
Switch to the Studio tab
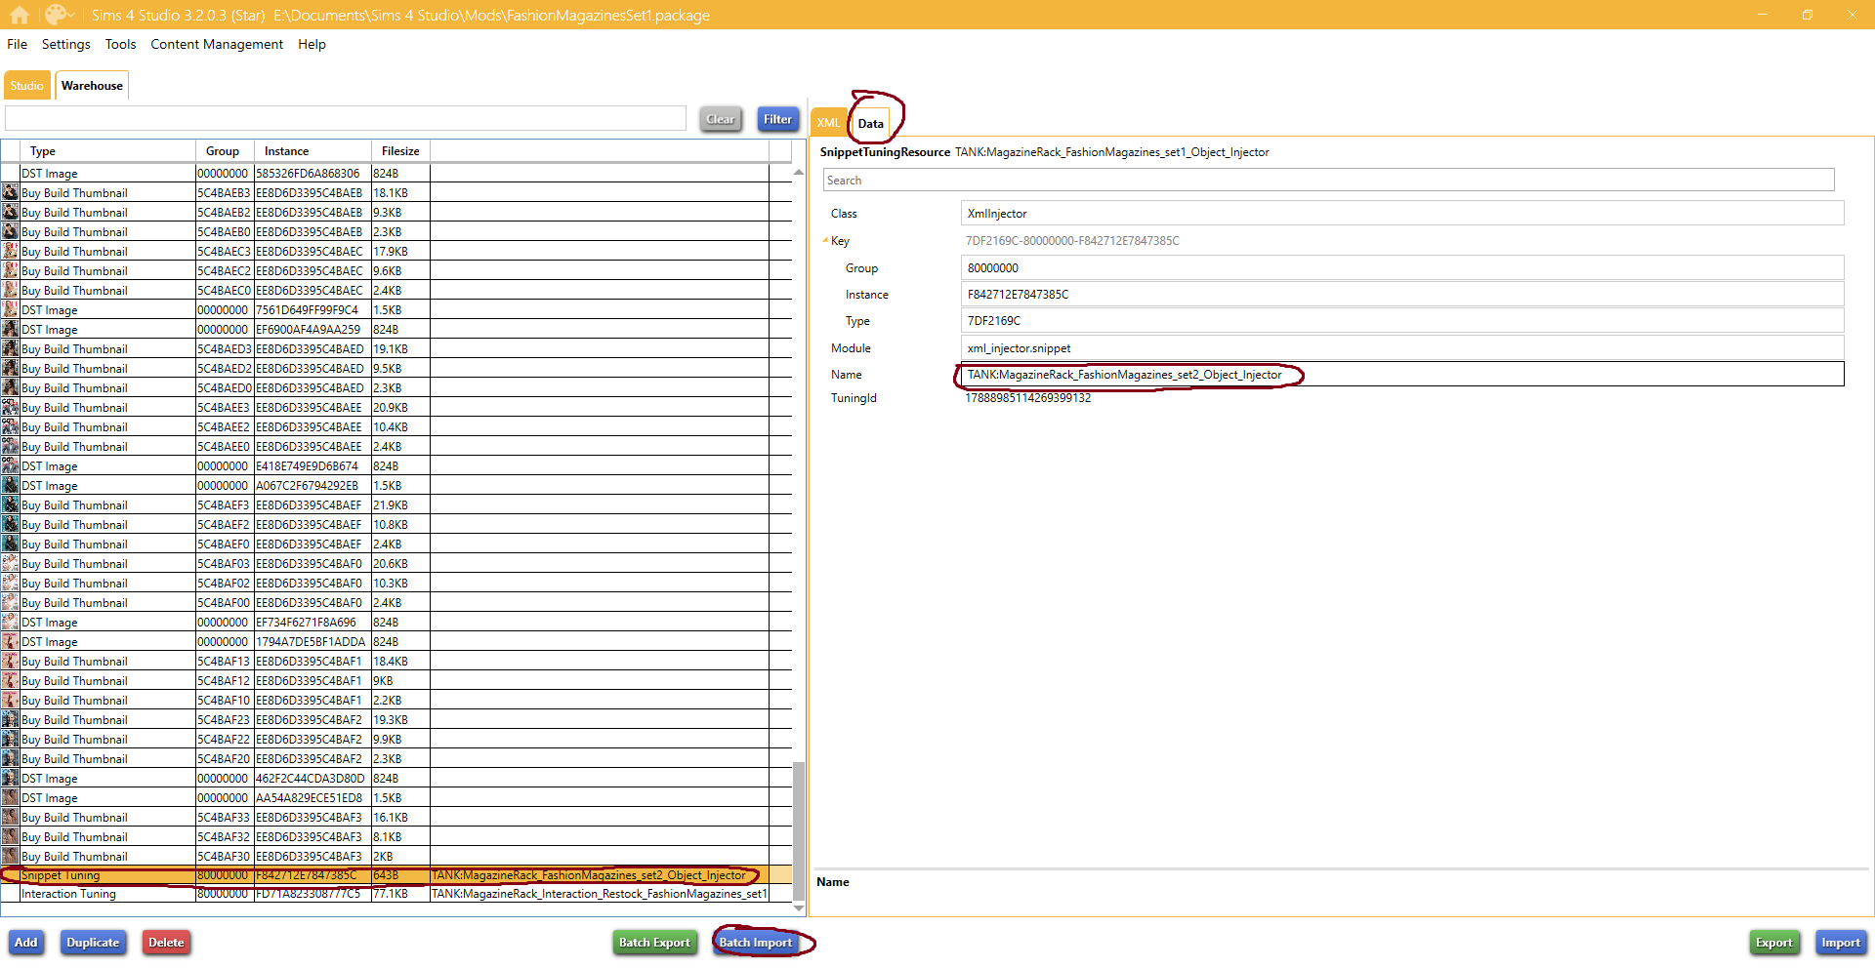coord(27,86)
